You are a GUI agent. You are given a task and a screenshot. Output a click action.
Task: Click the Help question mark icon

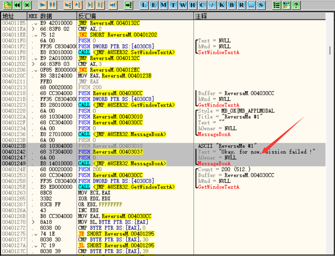296,5
